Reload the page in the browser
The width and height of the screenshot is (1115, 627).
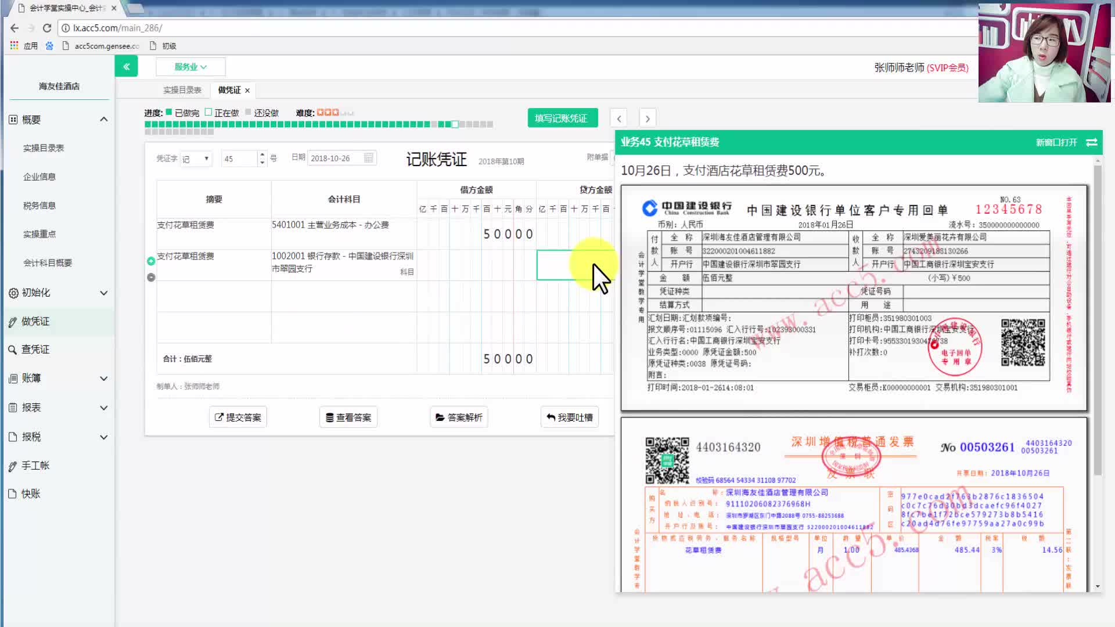tap(47, 28)
